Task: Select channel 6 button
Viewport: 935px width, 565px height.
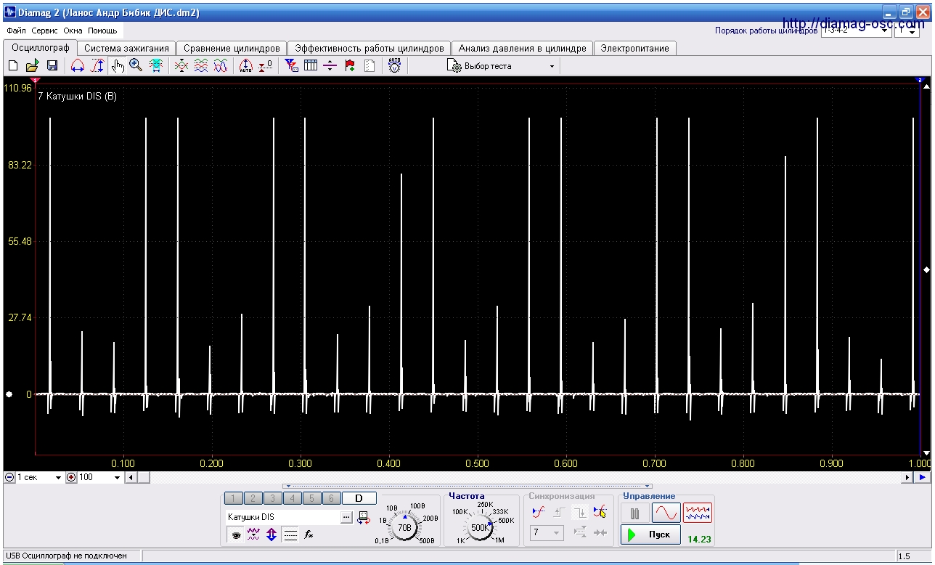Action: pos(331,498)
